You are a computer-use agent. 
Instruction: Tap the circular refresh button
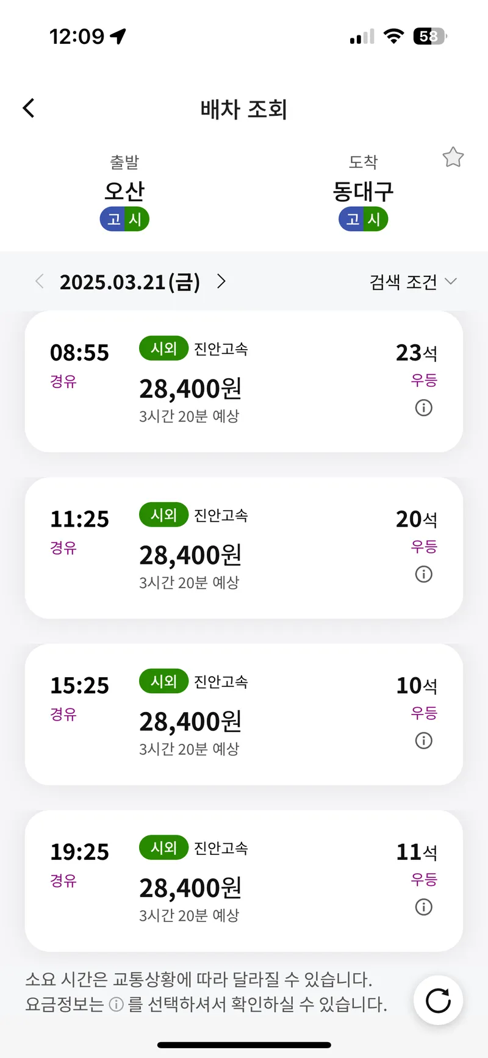point(438,1001)
